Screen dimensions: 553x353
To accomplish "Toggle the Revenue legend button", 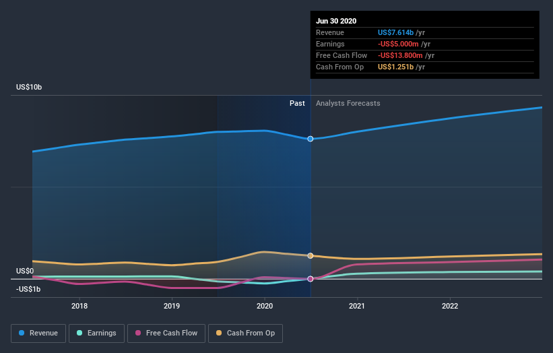I will click(x=38, y=333).
